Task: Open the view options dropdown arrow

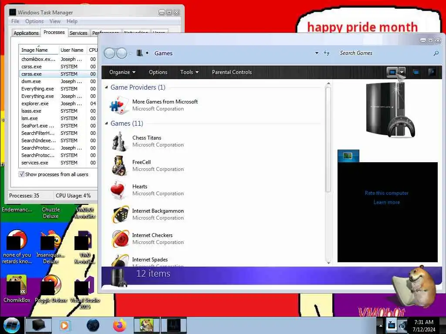Action: click(x=402, y=72)
